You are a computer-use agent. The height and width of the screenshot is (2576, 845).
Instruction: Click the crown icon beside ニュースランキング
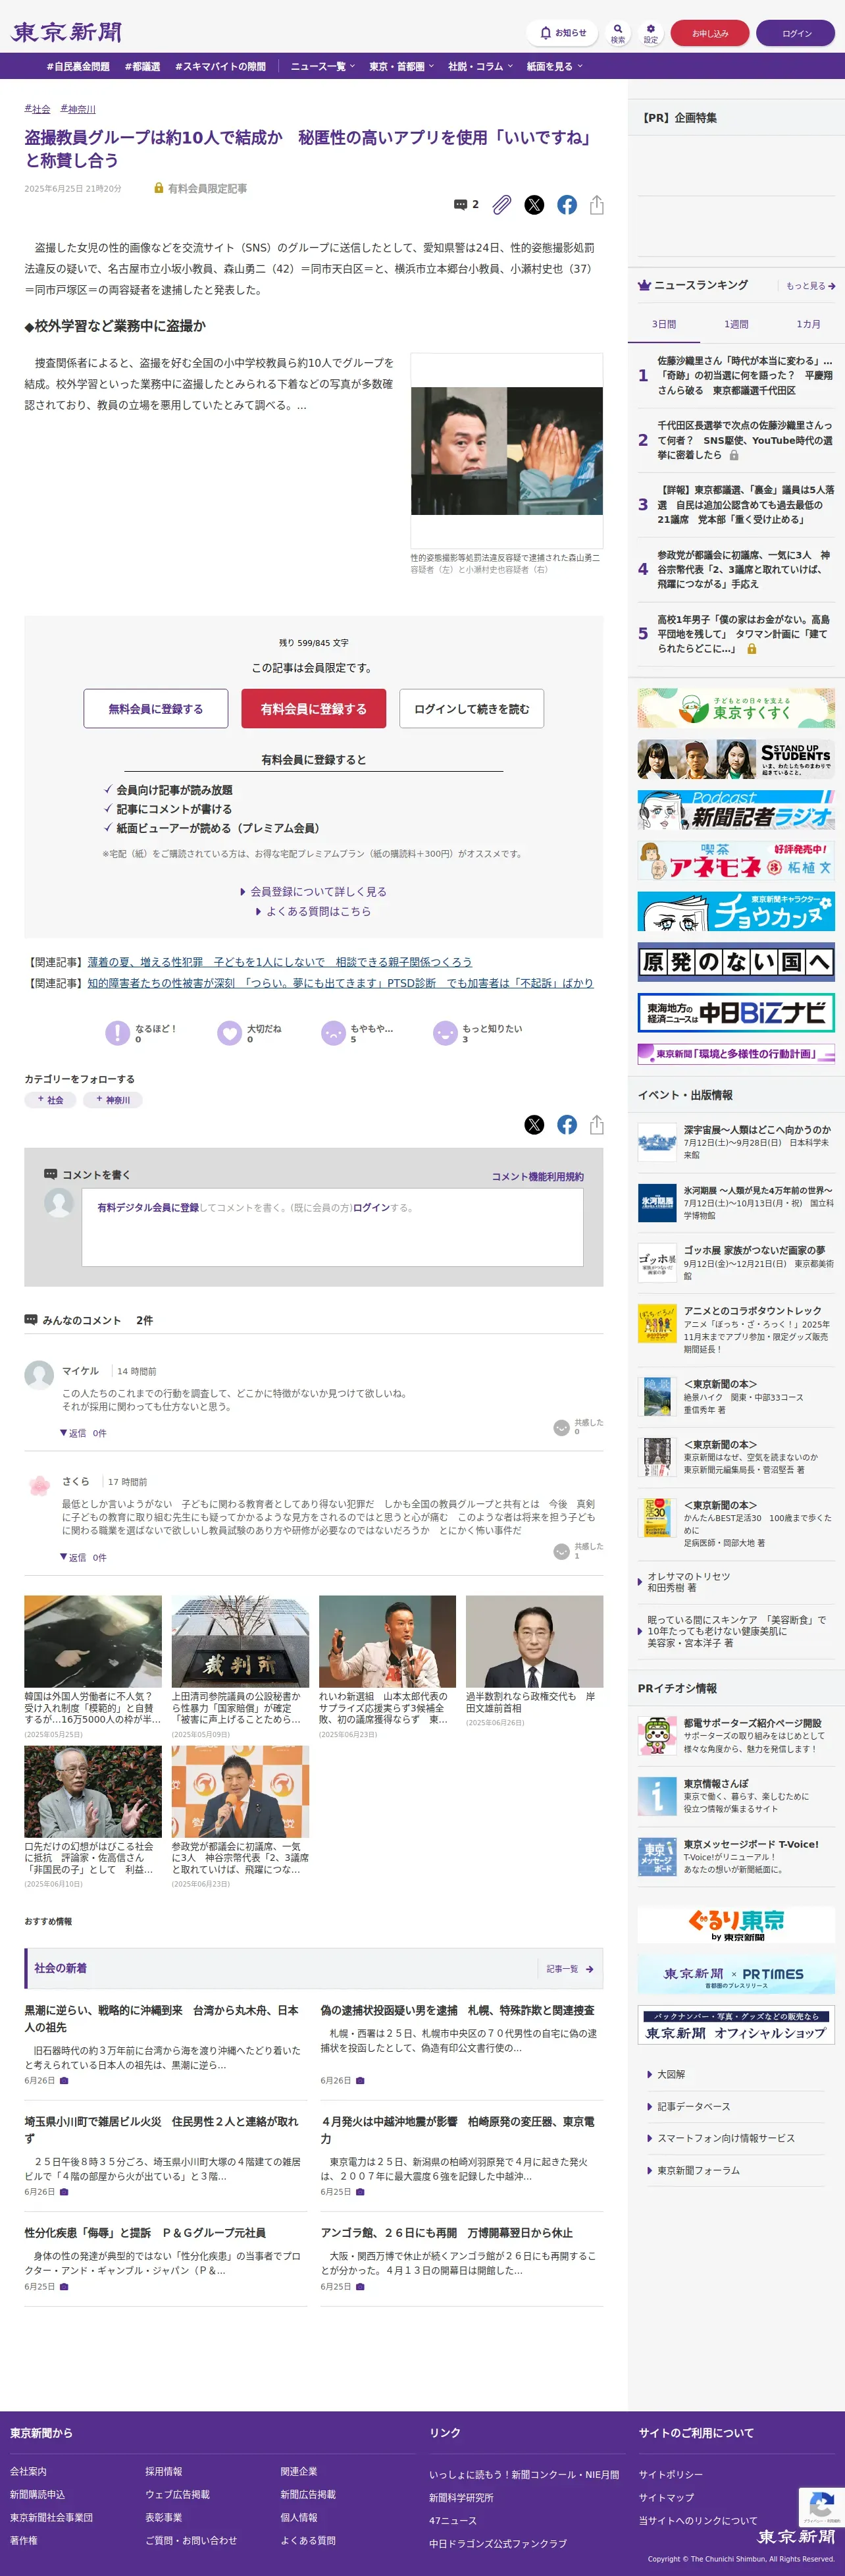[644, 286]
